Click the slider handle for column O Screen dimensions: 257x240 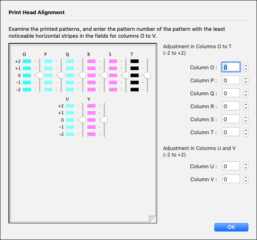pyautogui.click(x=39, y=75)
